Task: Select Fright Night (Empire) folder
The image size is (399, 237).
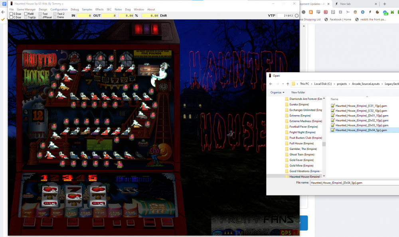Action: pyautogui.click(x=300, y=132)
